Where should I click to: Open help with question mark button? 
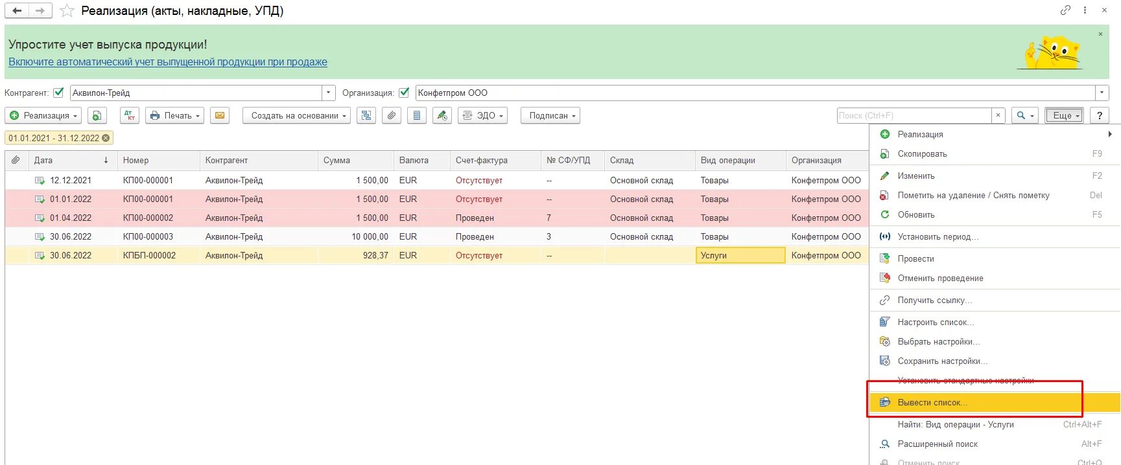click(1100, 115)
